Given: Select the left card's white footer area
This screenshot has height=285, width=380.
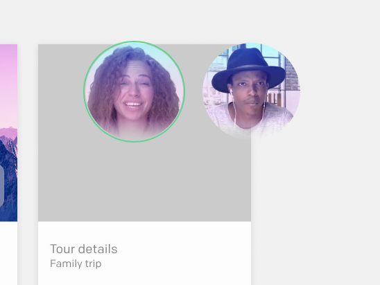Looking at the screenshot, I should point(8,253).
